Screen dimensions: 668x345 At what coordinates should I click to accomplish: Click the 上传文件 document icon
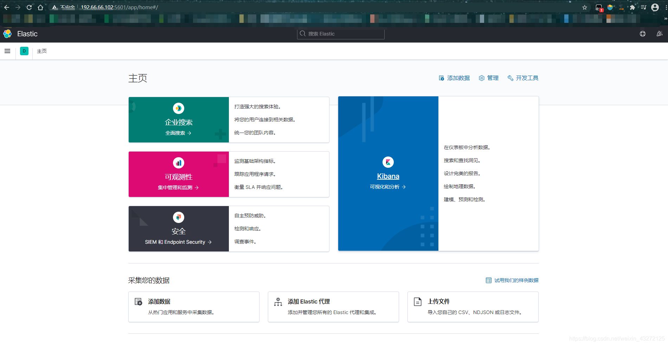tap(418, 302)
